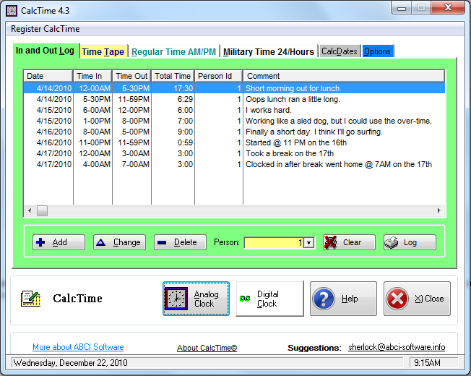
Task: Click the Total Time column header
Action: click(x=173, y=76)
